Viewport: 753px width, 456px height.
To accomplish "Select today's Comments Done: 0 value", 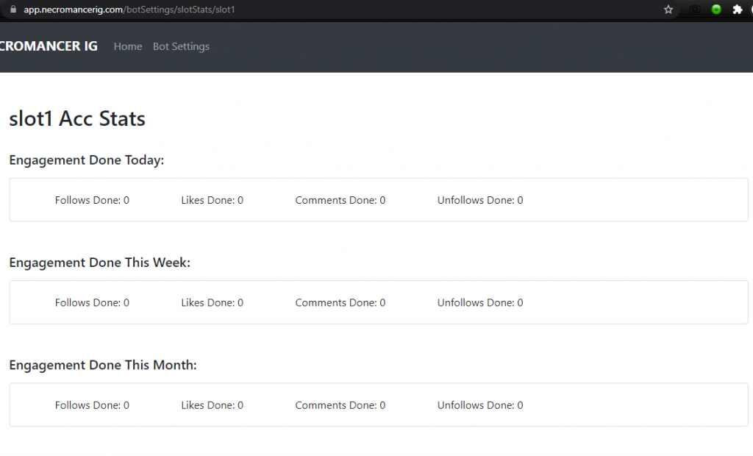I will pos(340,200).
